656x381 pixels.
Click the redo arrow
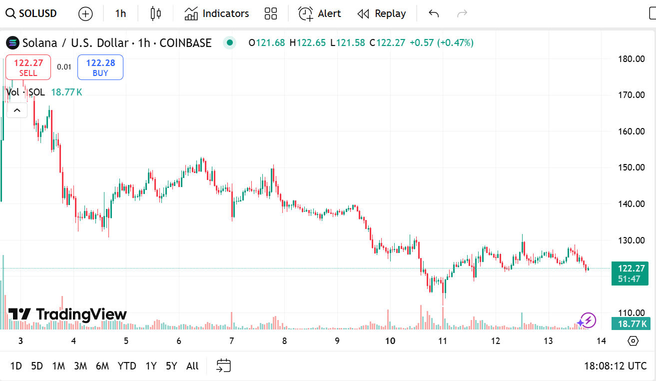462,13
